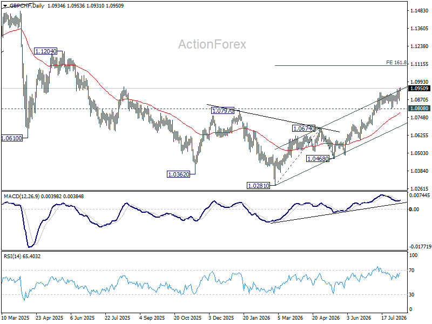The height and width of the screenshot is (324, 432).
Task: Click the MACD 0.007445 scale value
Action: tap(420, 195)
